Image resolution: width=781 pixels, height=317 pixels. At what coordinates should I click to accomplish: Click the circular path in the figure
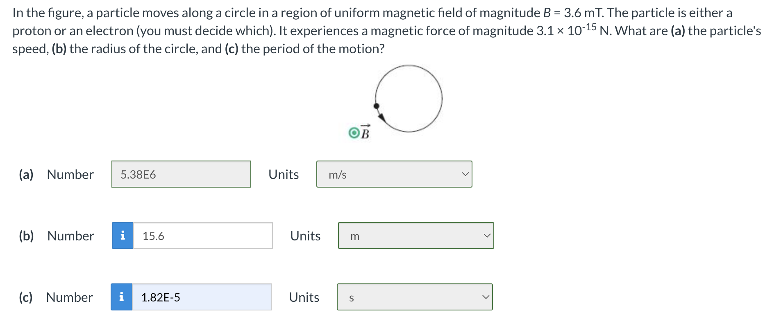pyautogui.click(x=442, y=98)
